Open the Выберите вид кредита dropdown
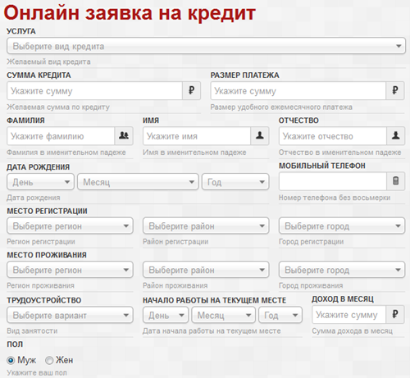 pos(206,46)
